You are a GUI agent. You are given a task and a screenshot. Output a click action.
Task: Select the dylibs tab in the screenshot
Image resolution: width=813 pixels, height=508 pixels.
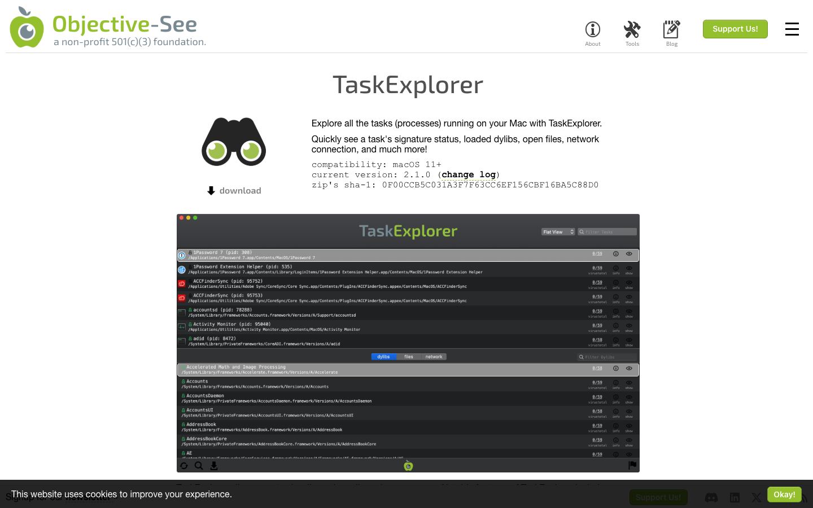pos(383,357)
